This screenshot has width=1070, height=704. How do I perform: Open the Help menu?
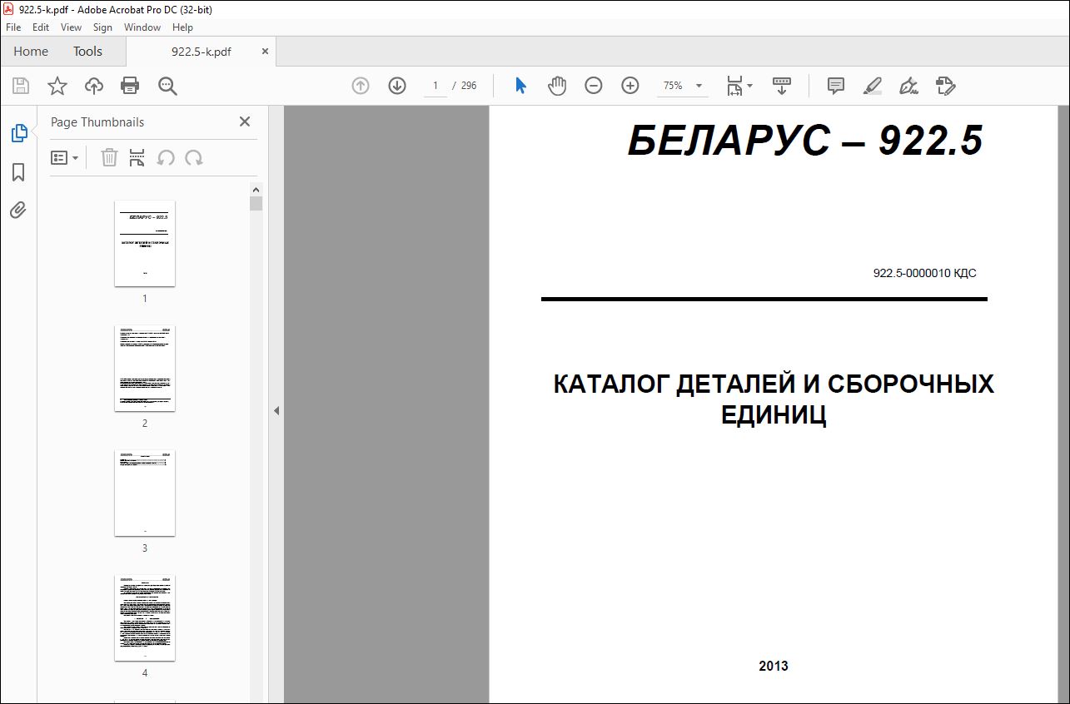pyautogui.click(x=182, y=27)
